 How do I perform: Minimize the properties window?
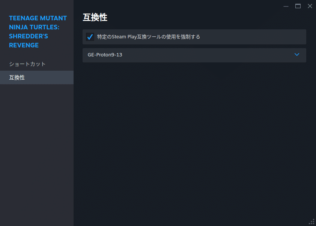[286, 6]
